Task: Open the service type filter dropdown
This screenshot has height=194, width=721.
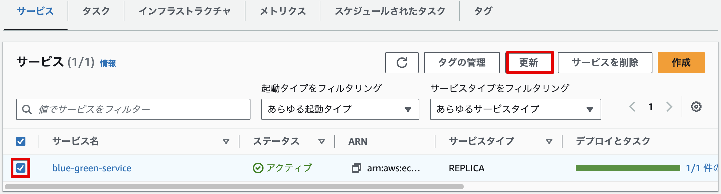Action: pyautogui.click(x=515, y=109)
